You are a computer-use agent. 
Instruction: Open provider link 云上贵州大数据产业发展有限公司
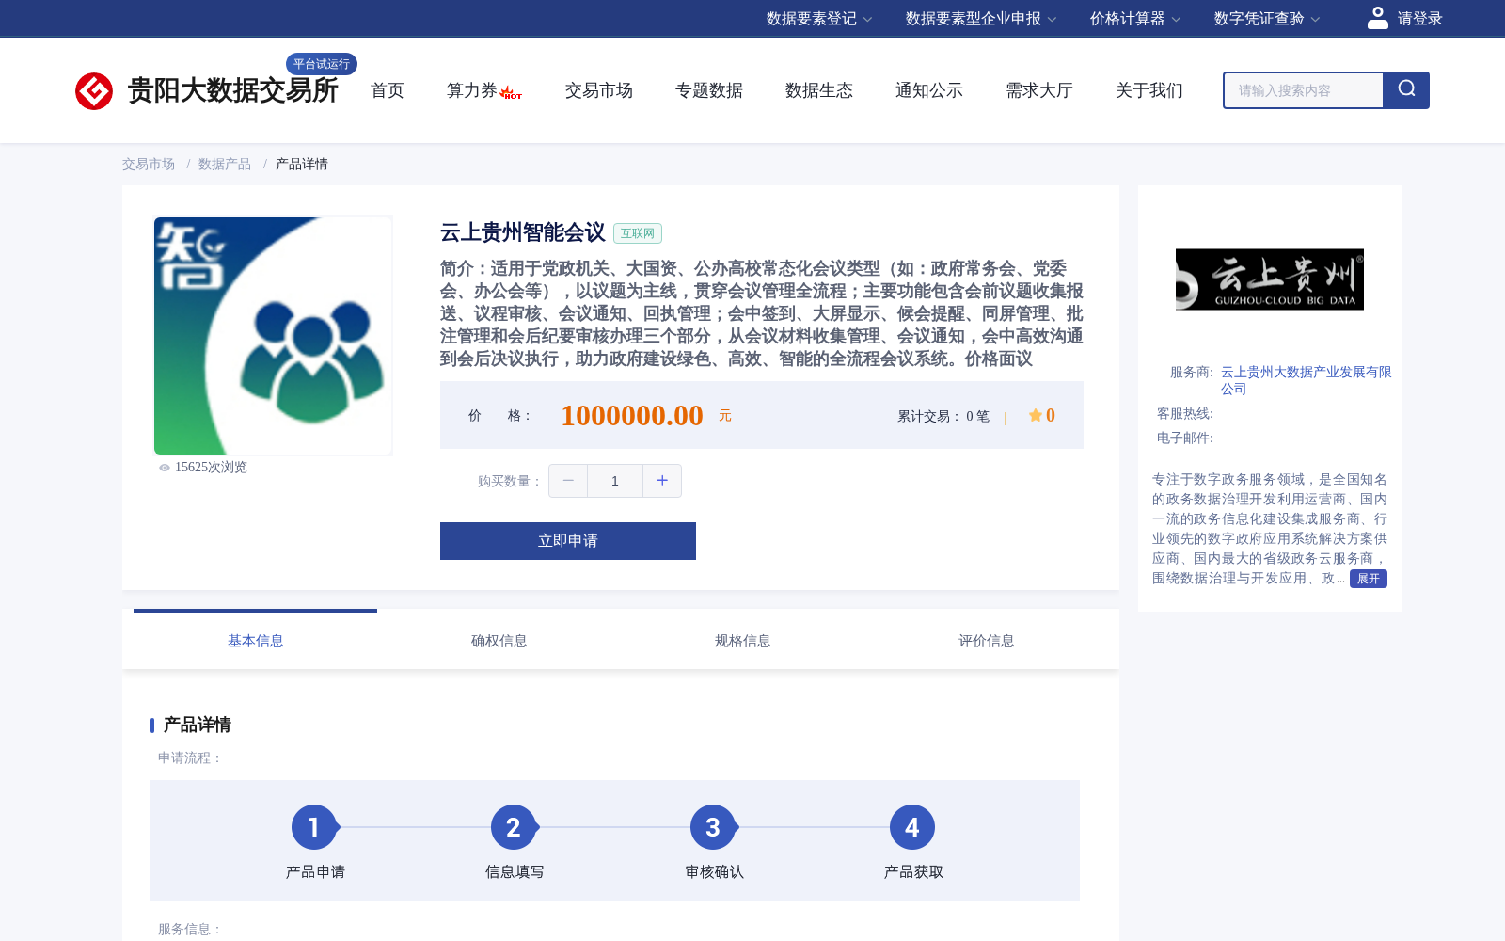(1306, 380)
